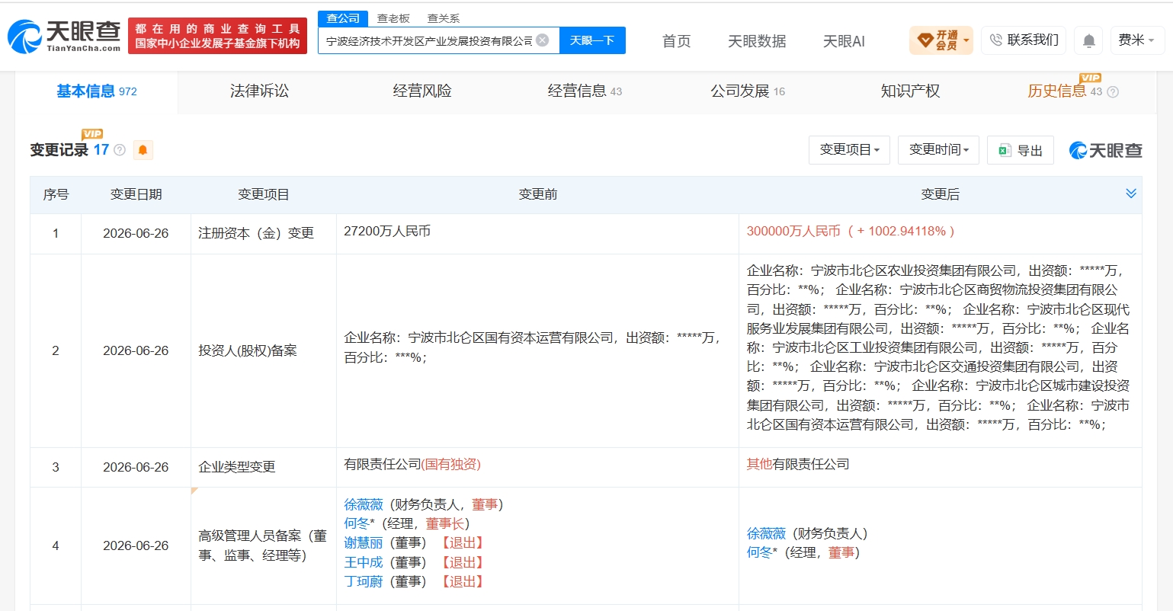The width and height of the screenshot is (1173, 611).
Task: Click the help question mark beside 变更记录
Action: click(120, 150)
